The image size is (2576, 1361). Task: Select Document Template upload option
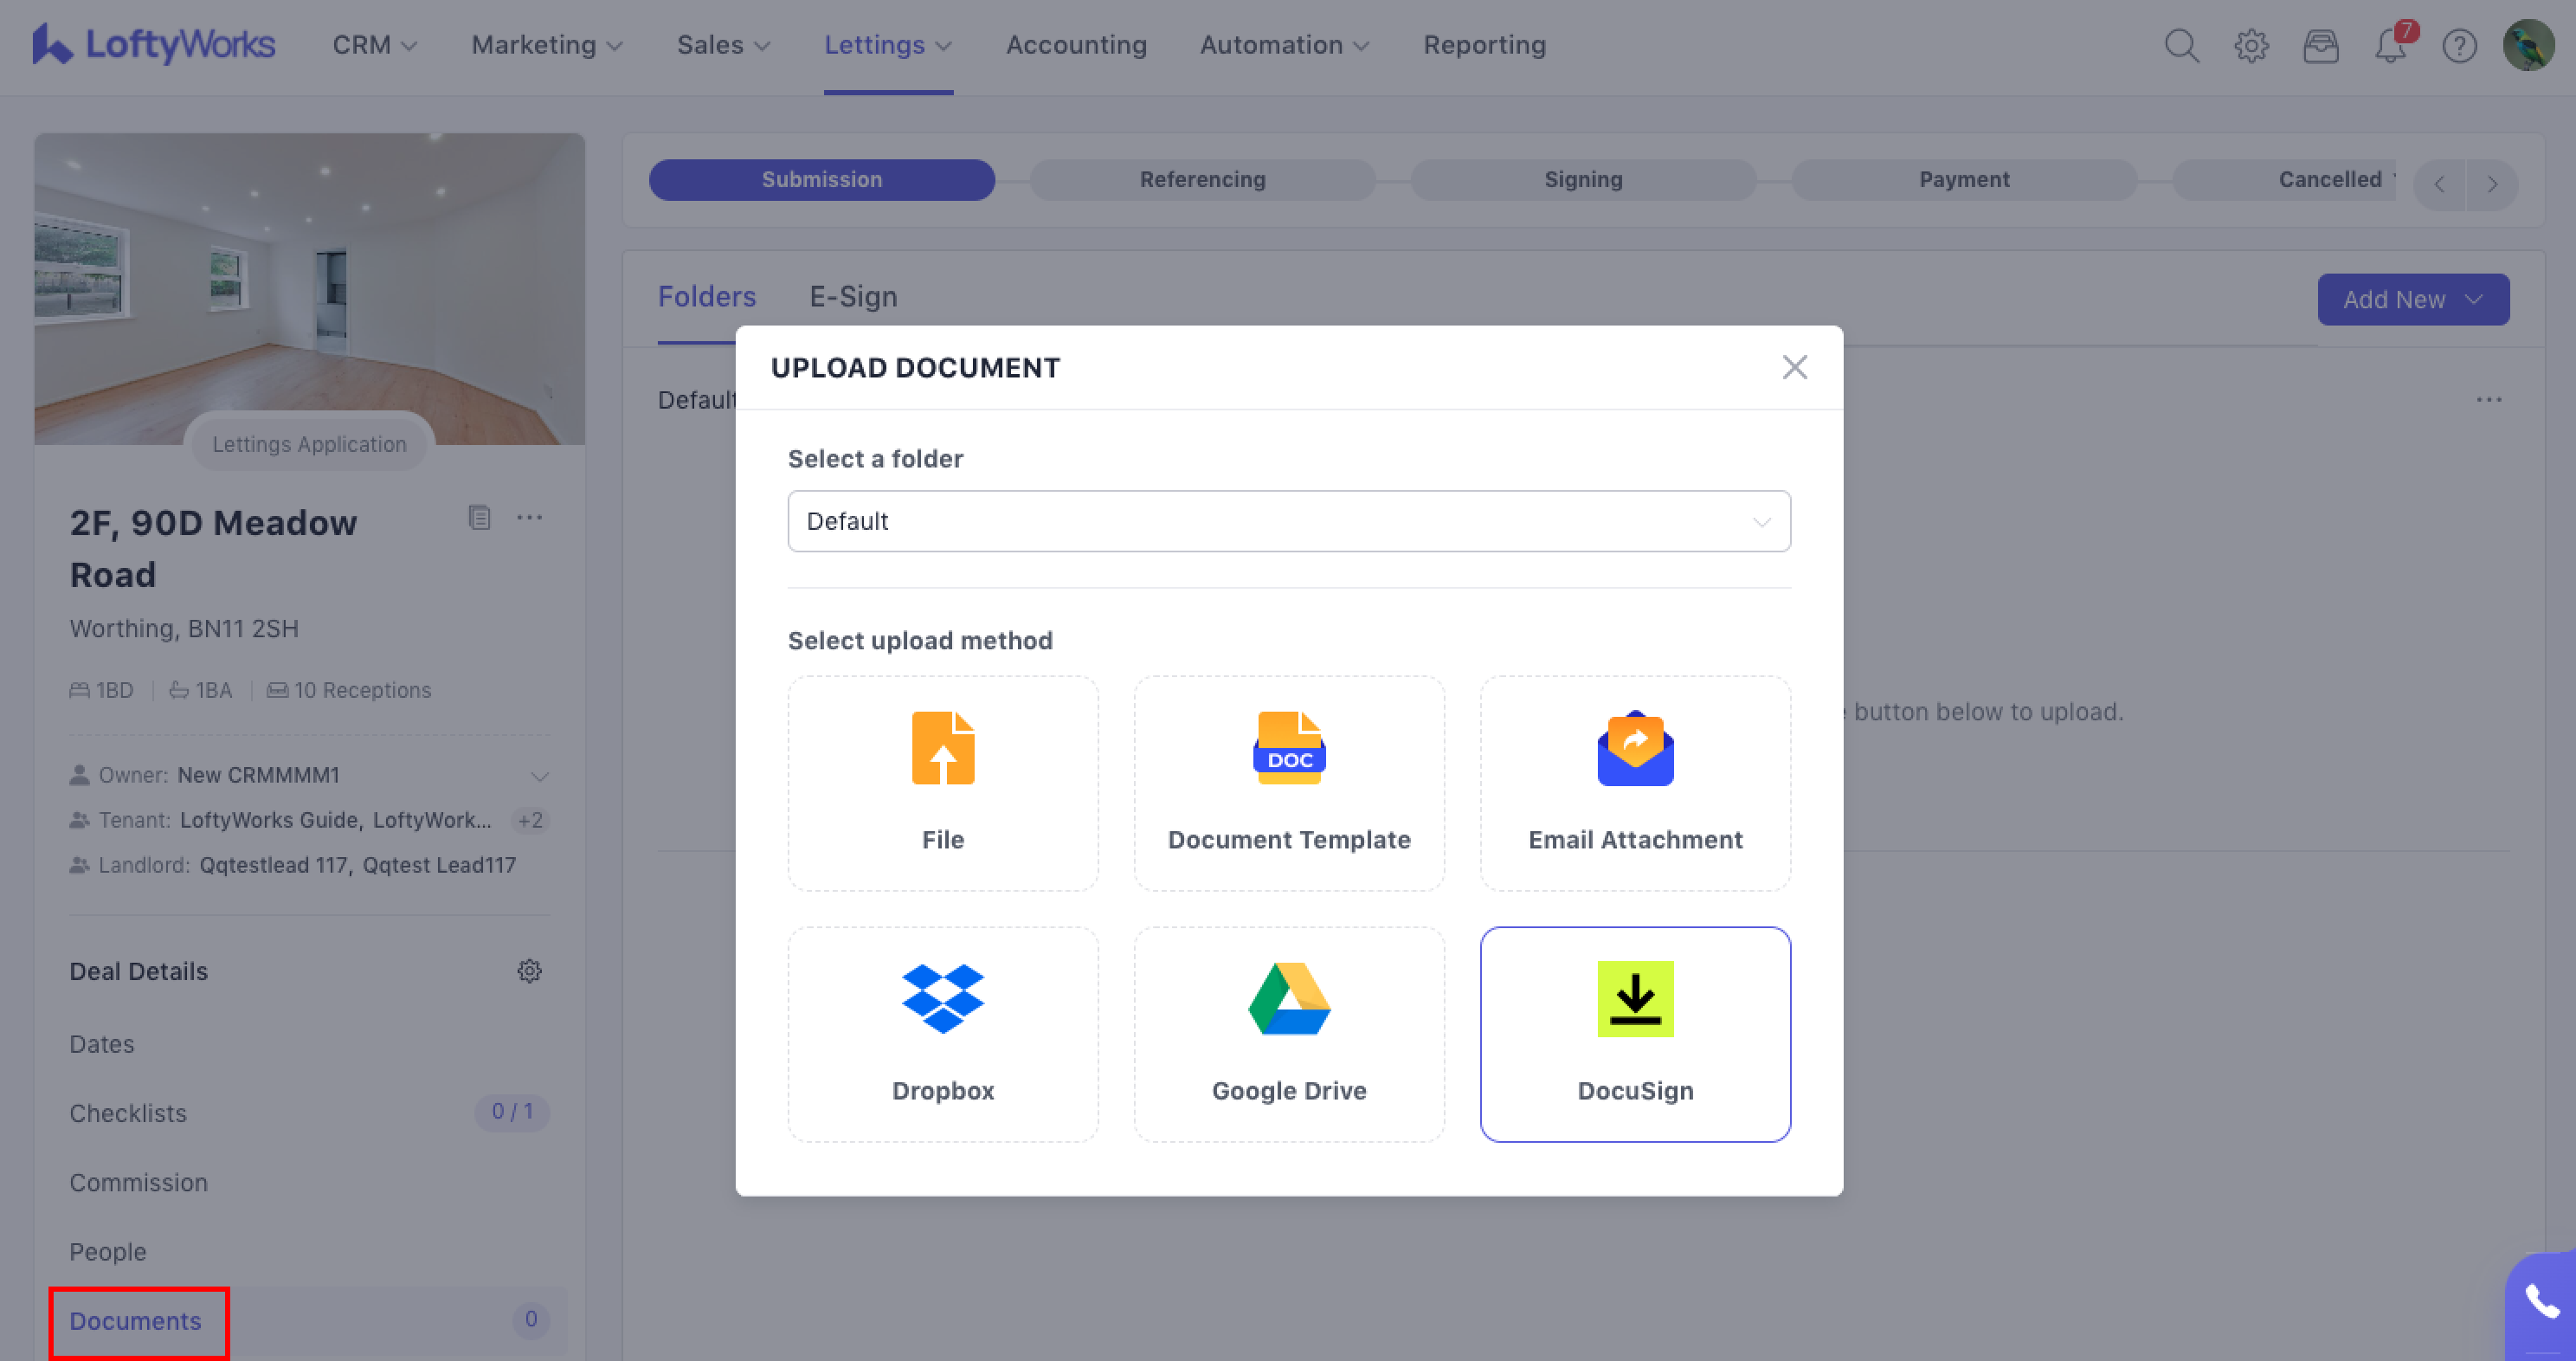tap(1288, 782)
